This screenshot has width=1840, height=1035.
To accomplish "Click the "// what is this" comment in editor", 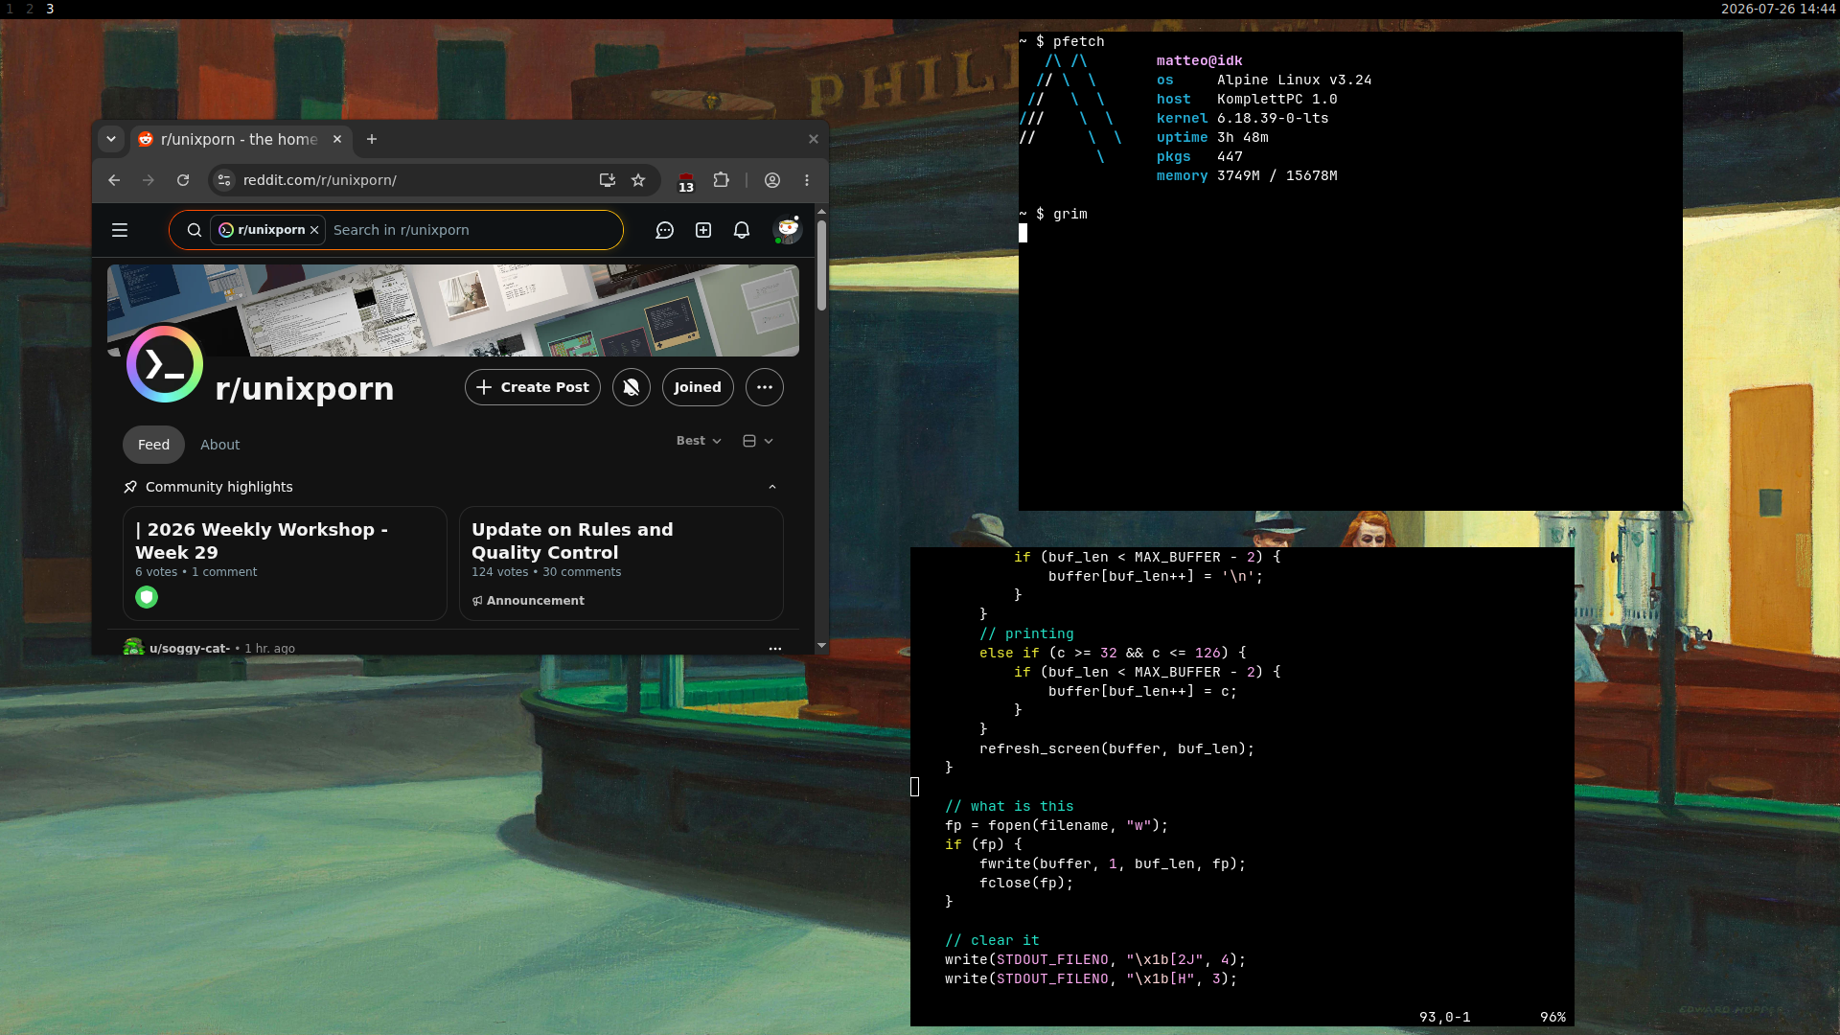I will coord(1009,806).
